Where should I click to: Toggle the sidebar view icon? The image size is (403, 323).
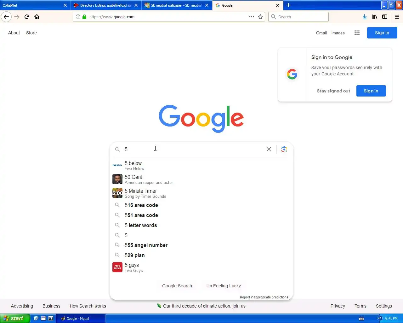pos(385,17)
